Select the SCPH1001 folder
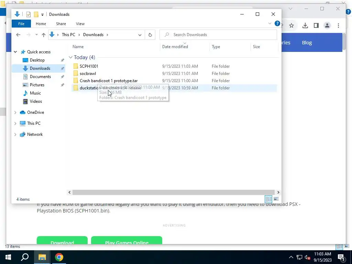 [89, 66]
